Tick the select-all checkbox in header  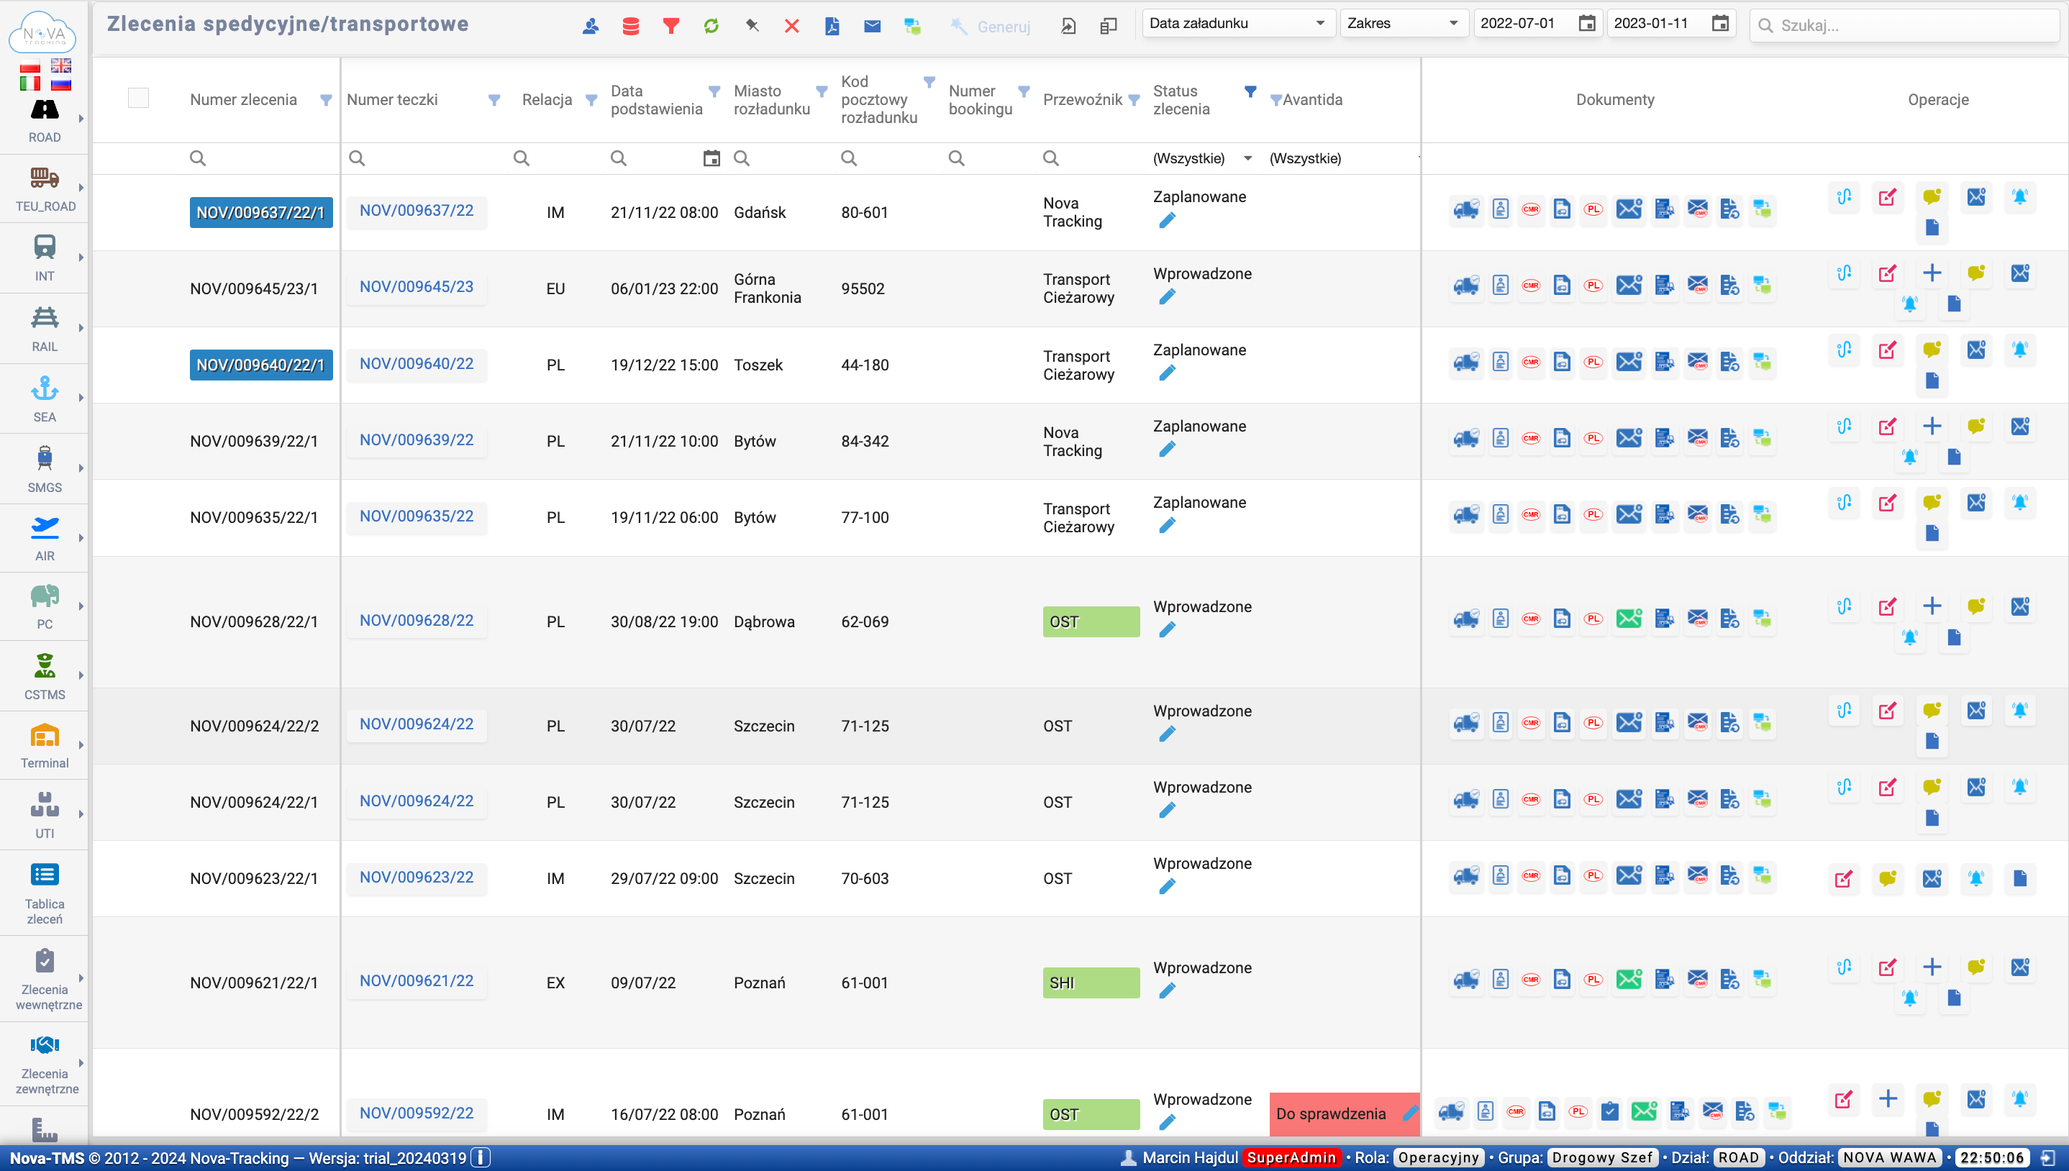pyautogui.click(x=138, y=98)
